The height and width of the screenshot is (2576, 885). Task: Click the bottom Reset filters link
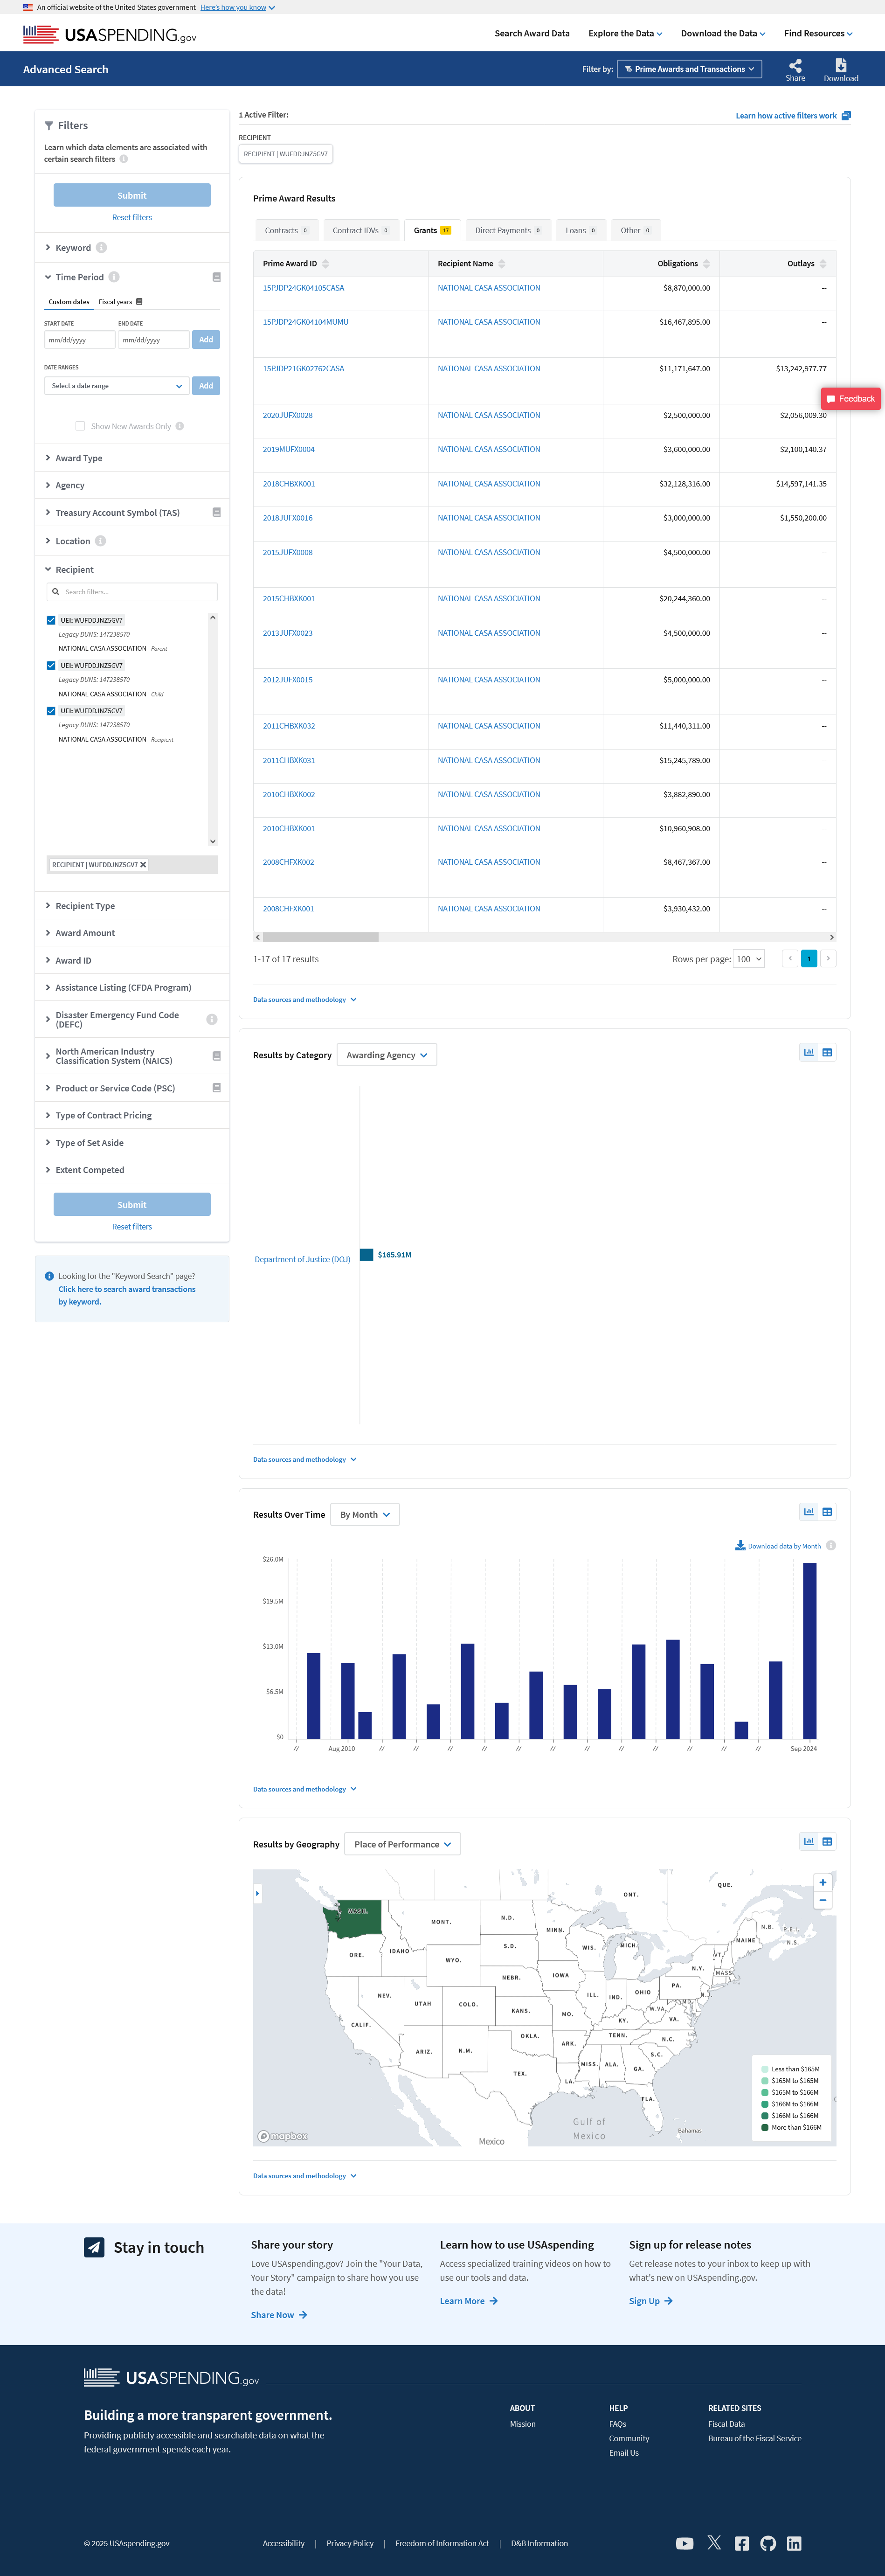pyautogui.click(x=132, y=1227)
